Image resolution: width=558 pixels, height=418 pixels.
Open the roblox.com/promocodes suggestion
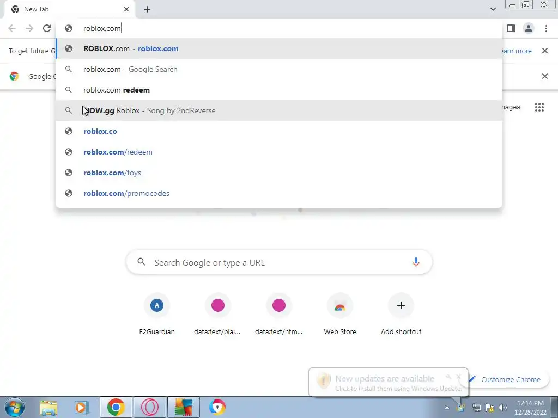(x=280, y=193)
